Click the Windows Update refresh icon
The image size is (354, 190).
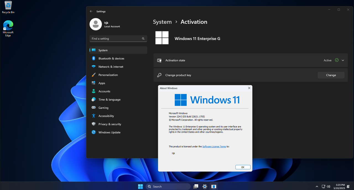[93, 132]
